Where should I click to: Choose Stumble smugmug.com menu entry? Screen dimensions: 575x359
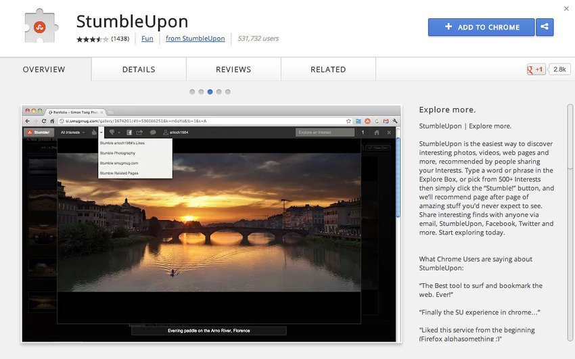pyautogui.click(x=135, y=163)
